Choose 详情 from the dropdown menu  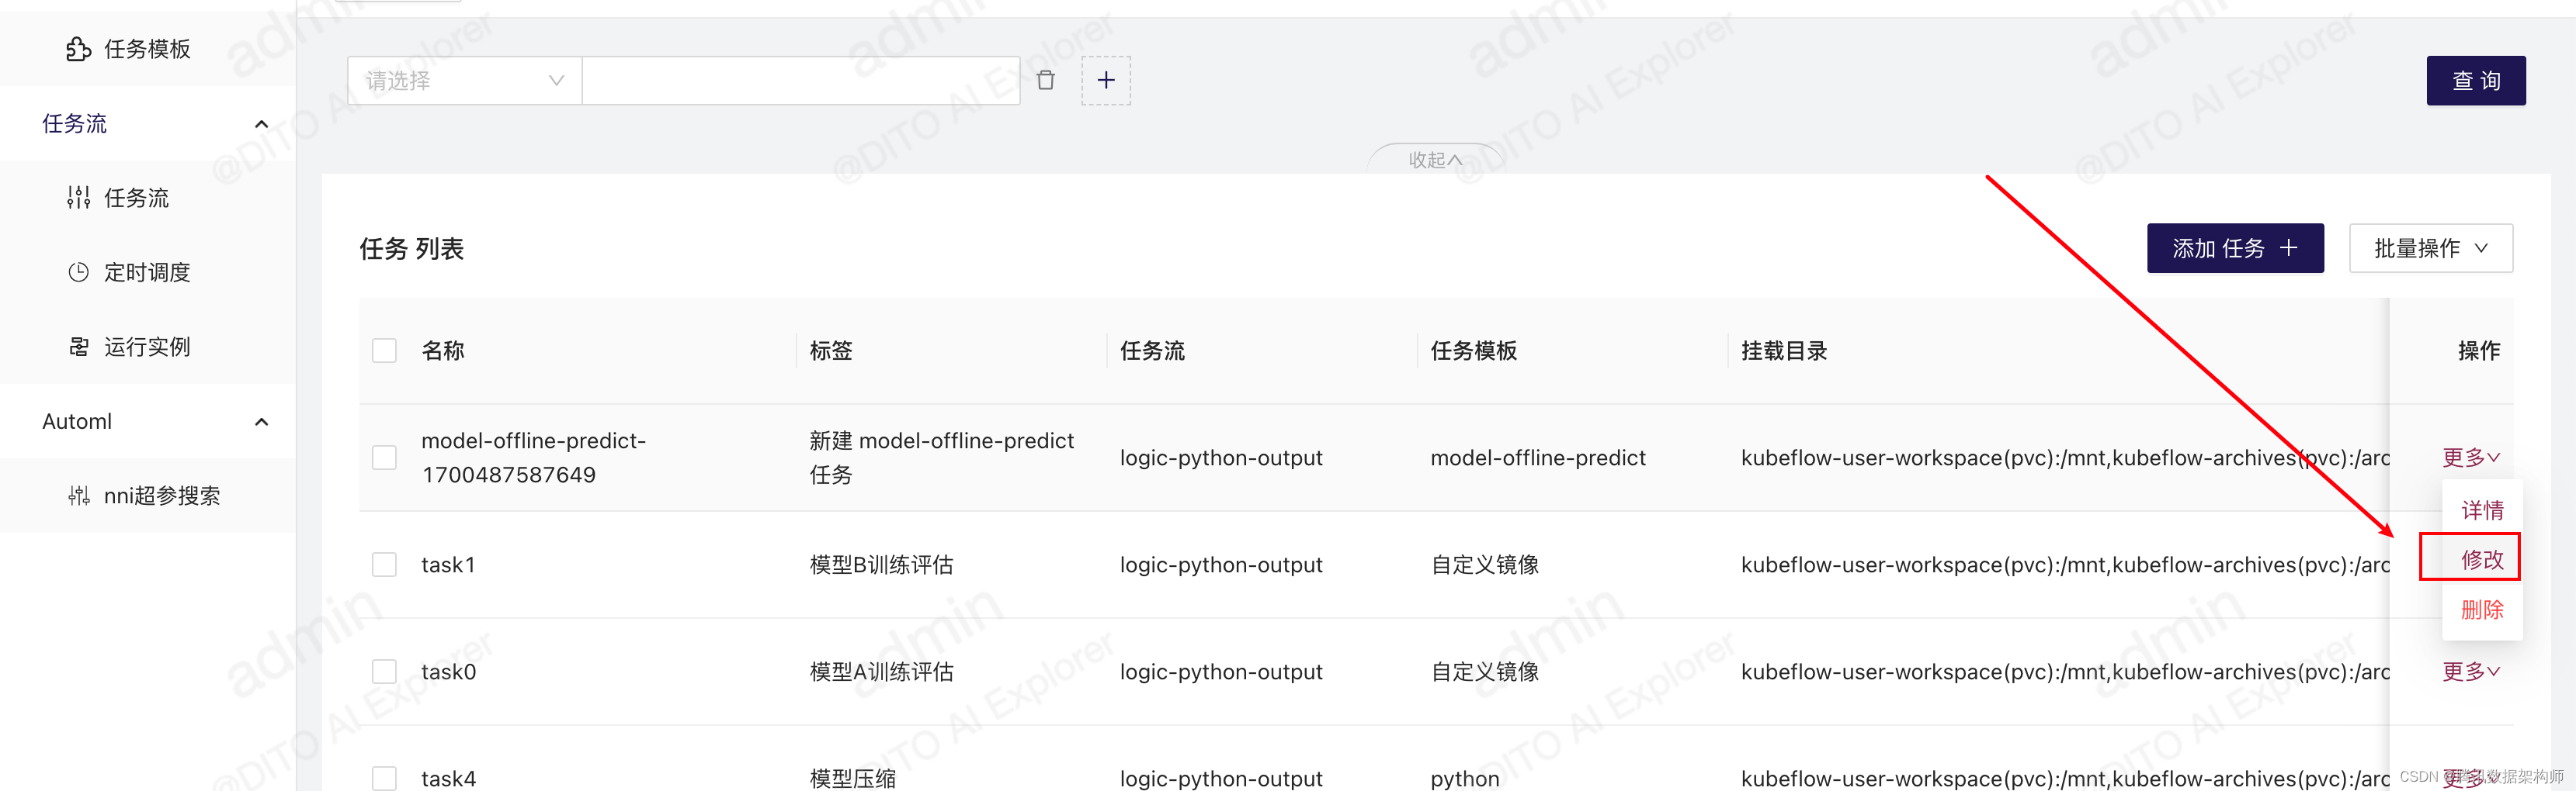pyautogui.click(x=2481, y=510)
